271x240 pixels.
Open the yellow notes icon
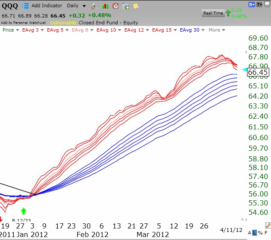coord(135,6)
